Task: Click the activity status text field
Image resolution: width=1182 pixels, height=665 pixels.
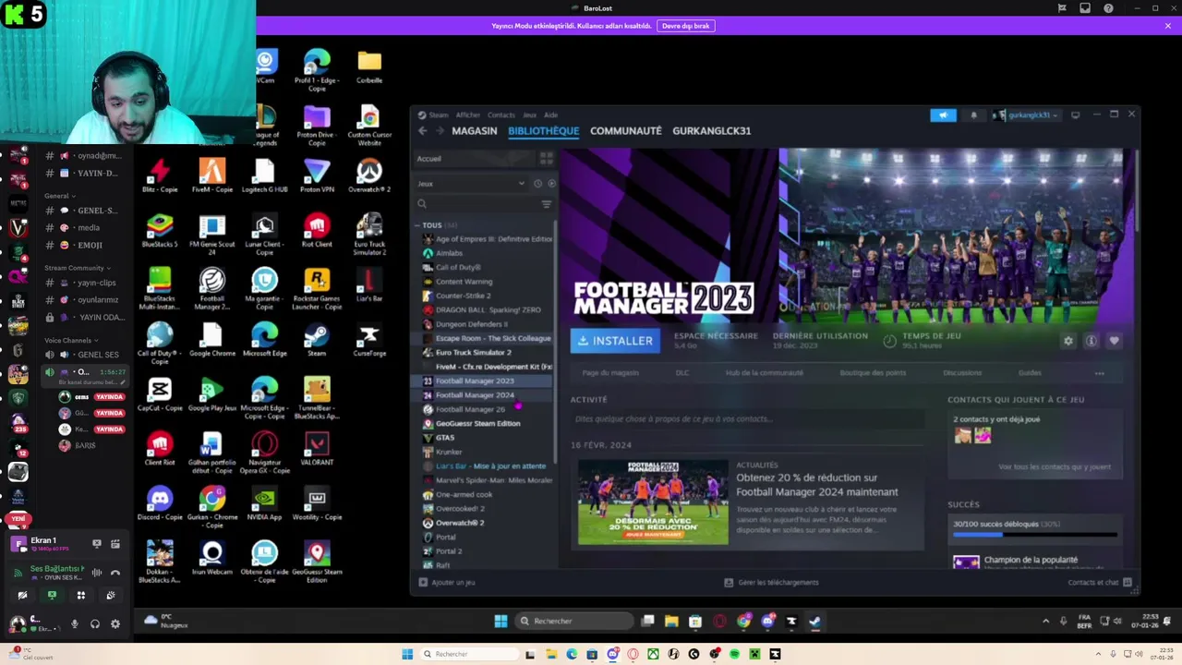Action: click(748, 419)
